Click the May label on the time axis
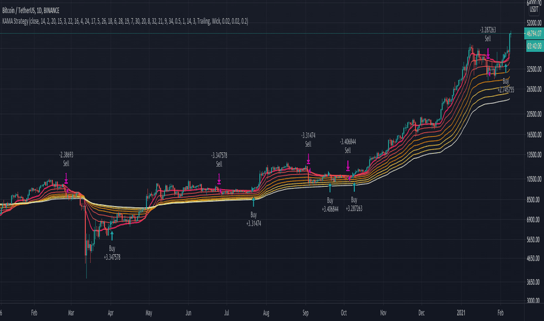Image resolution: width=544 pixels, height=321 pixels. [148, 313]
